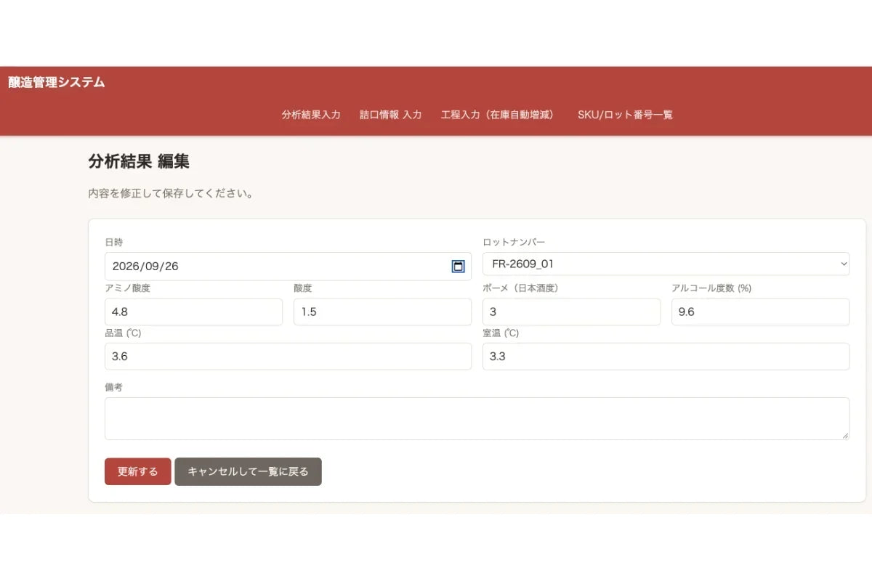Click キャンセルして一覧に戻る button

click(248, 471)
